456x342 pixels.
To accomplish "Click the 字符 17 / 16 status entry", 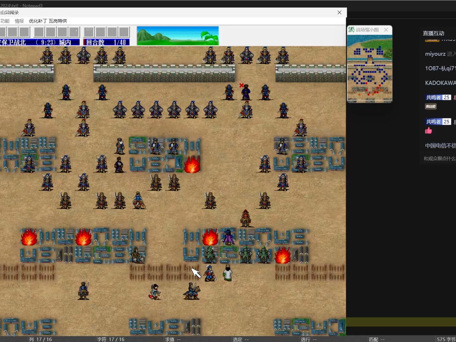I will point(111,339).
